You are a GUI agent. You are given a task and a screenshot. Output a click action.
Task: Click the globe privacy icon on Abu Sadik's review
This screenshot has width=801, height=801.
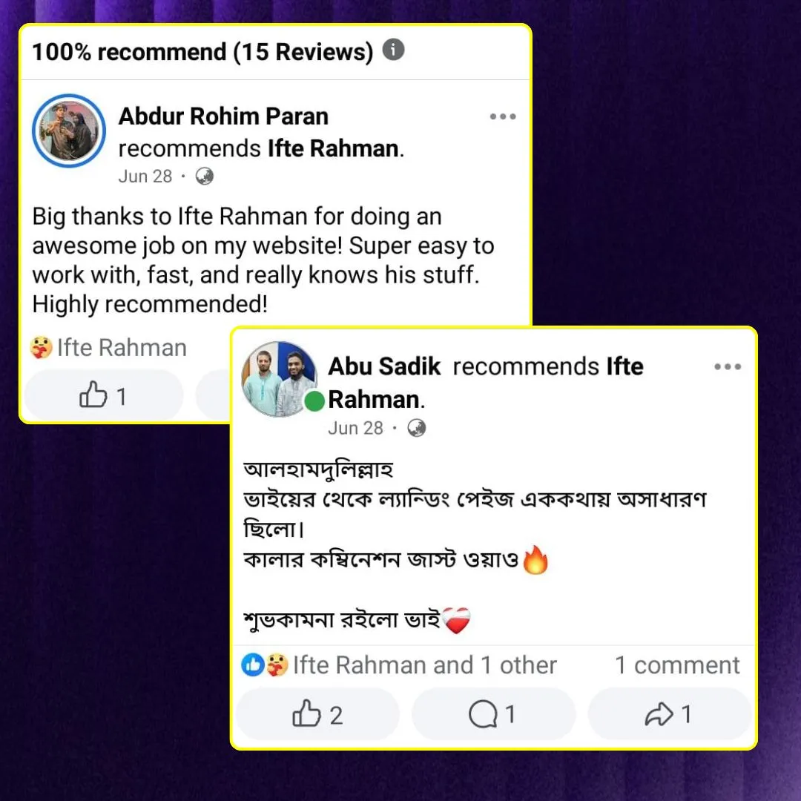tap(416, 428)
